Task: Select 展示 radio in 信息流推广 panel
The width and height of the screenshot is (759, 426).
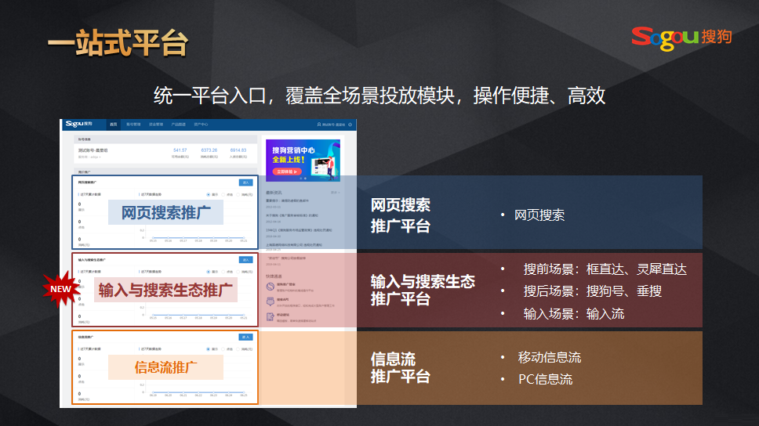Action: pos(208,349)
